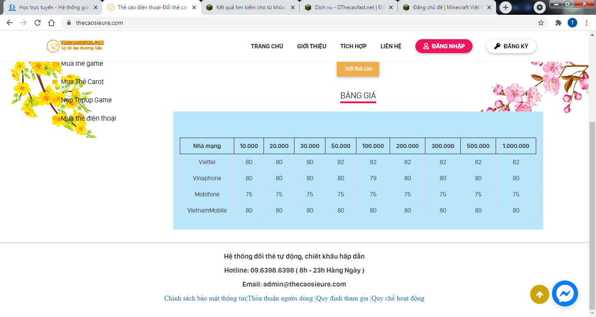Click the 100.000 column header
Image resolution: width=596 pixels, height=317 pixels.
point(373,146)
